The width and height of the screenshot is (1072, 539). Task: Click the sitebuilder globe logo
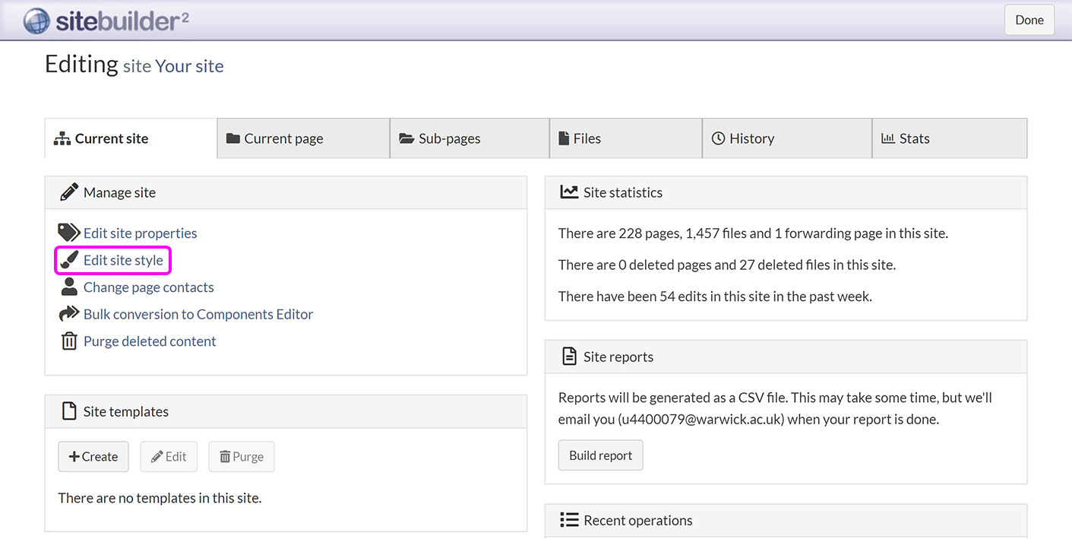36,21
